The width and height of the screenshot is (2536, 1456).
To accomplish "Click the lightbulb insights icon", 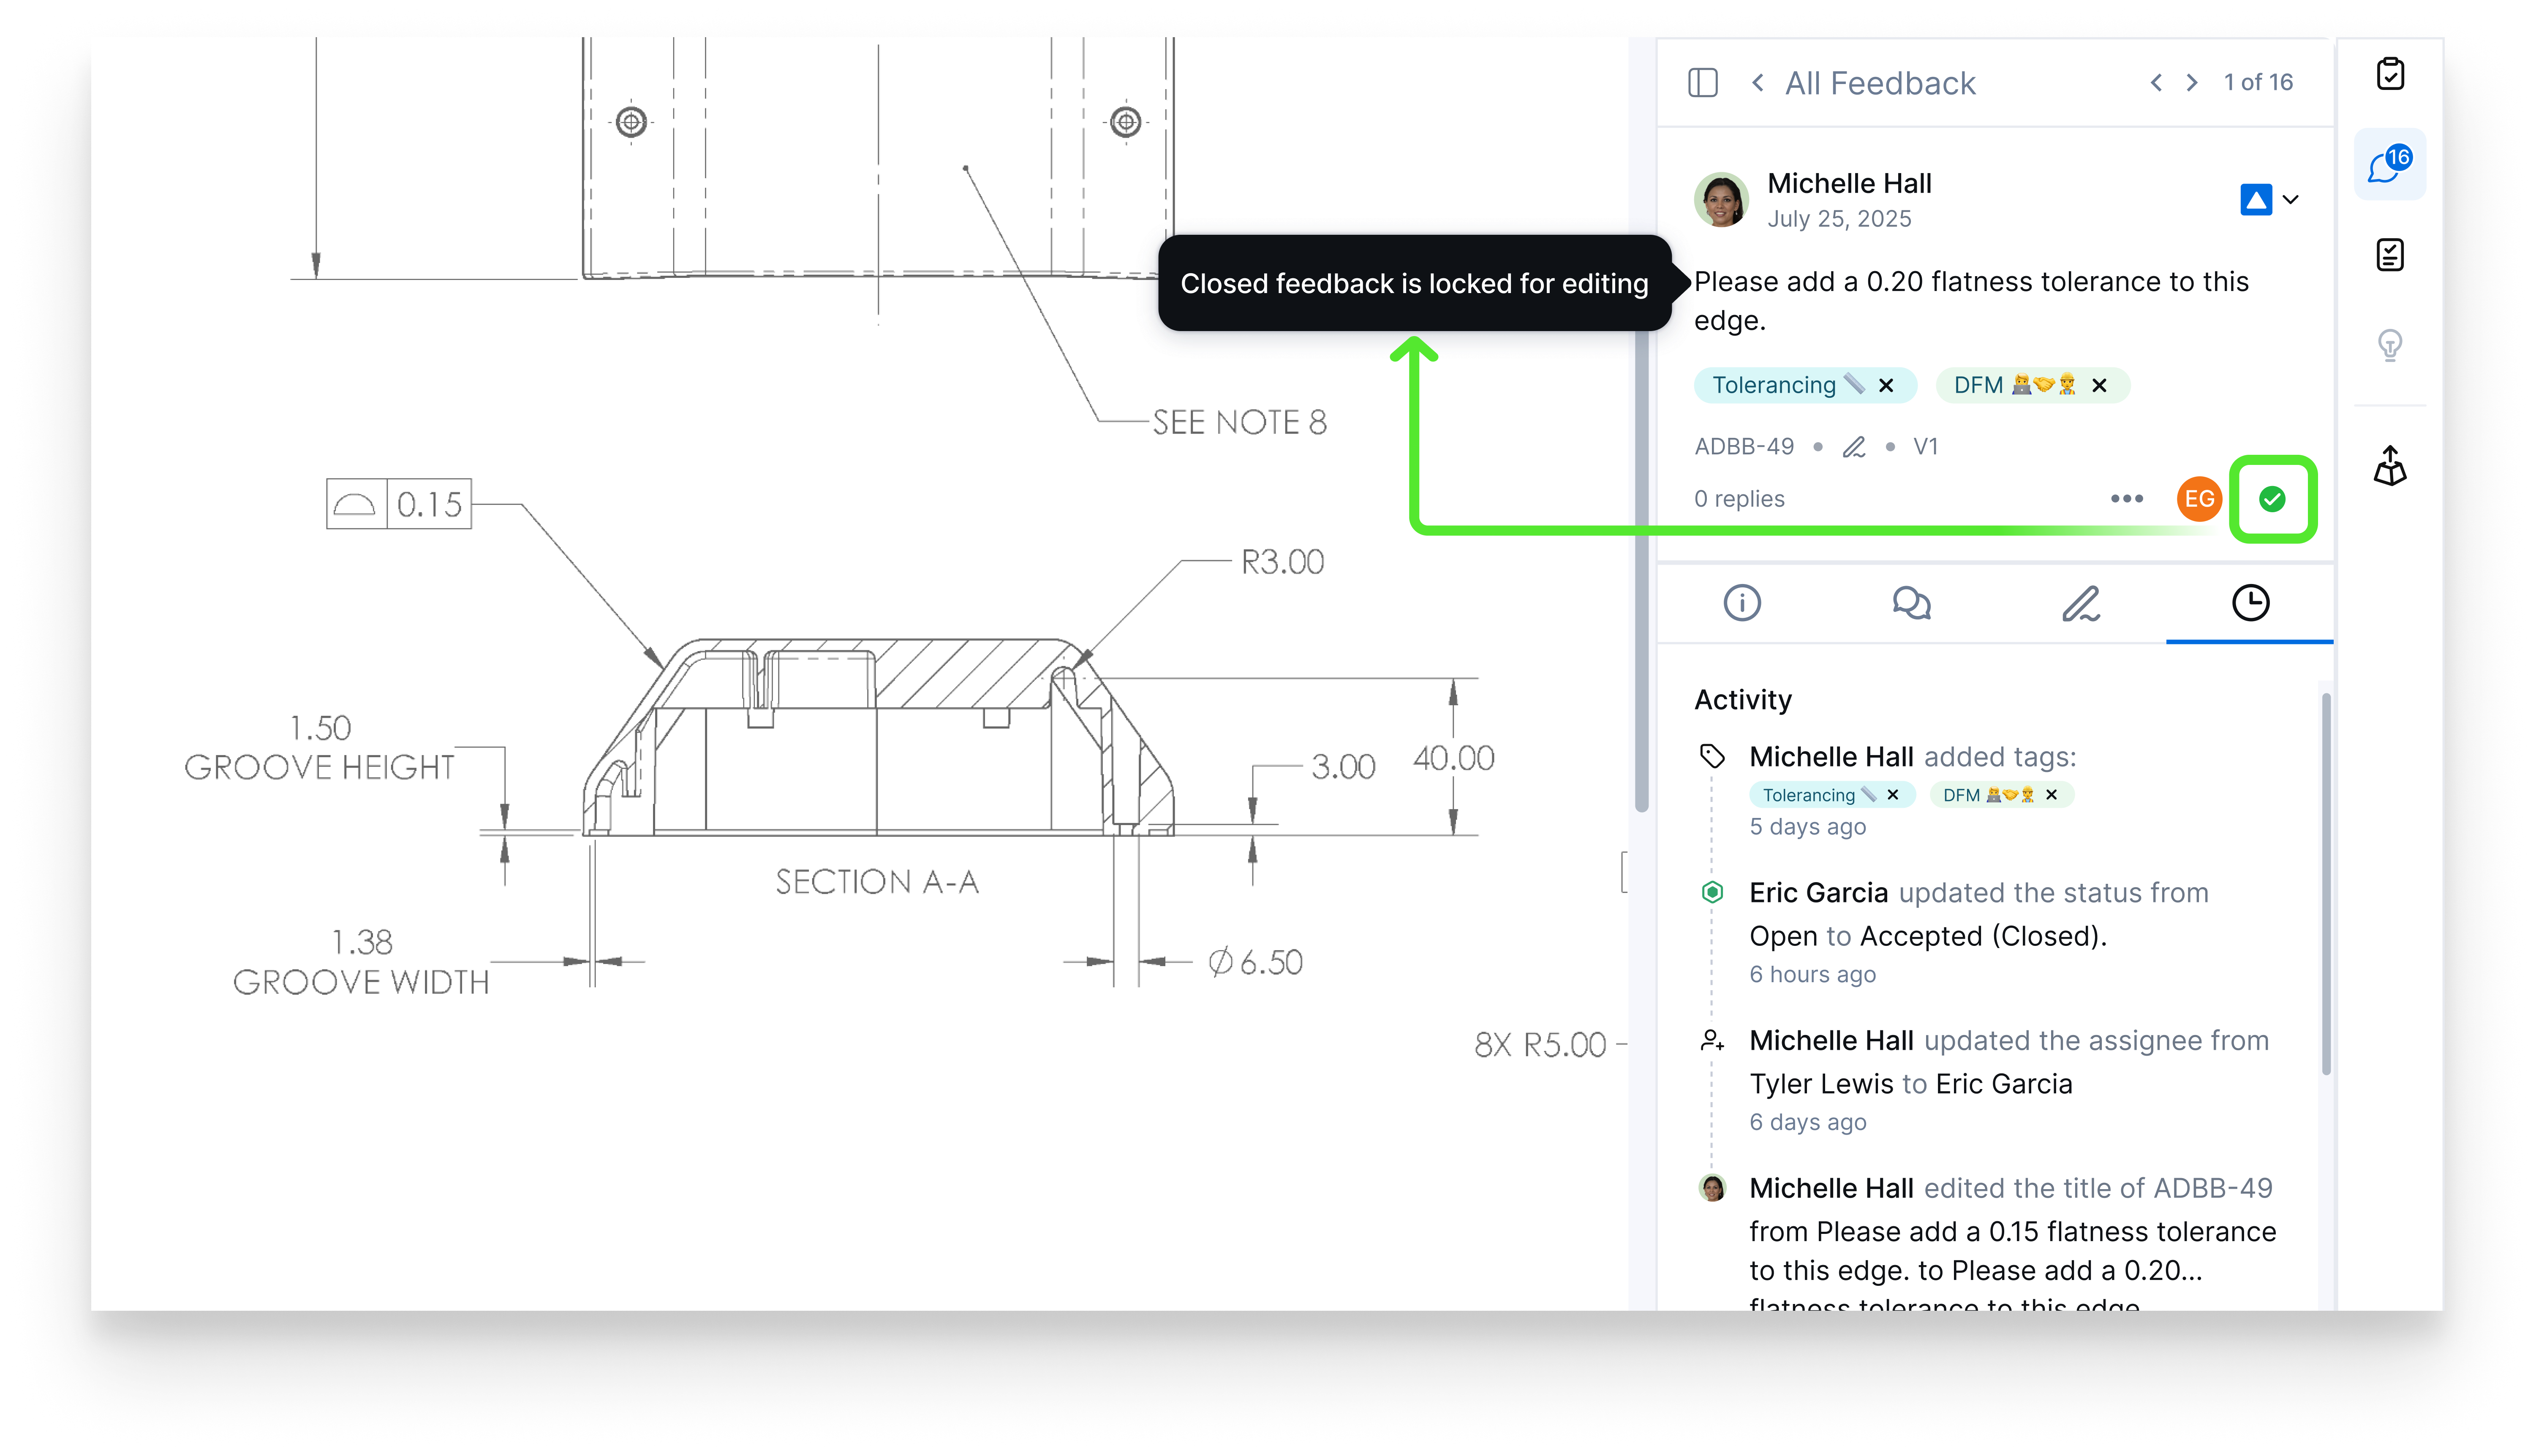I will [2390, 345].
